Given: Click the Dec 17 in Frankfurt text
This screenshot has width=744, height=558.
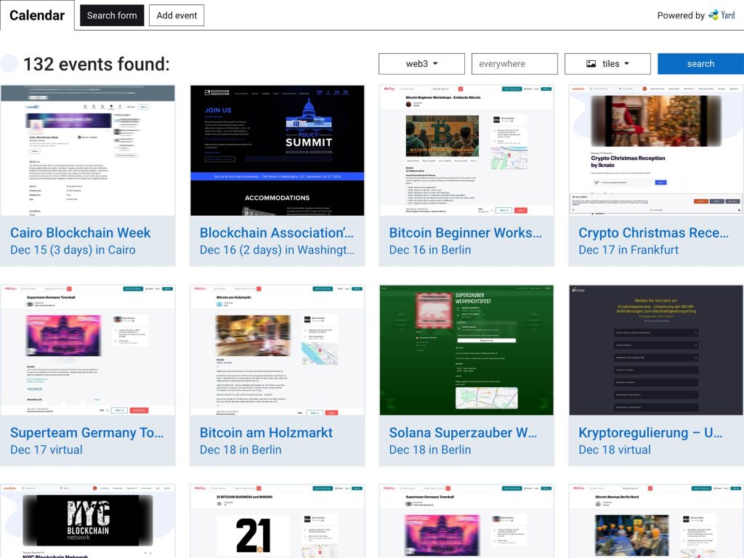Looking at the screenshot, I should point(628,250).
